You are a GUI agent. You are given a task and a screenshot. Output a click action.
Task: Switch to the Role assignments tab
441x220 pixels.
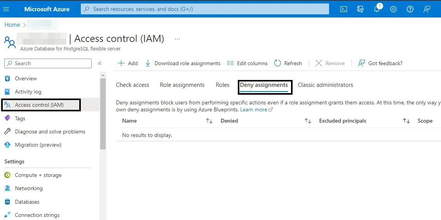tap(182, 85)
